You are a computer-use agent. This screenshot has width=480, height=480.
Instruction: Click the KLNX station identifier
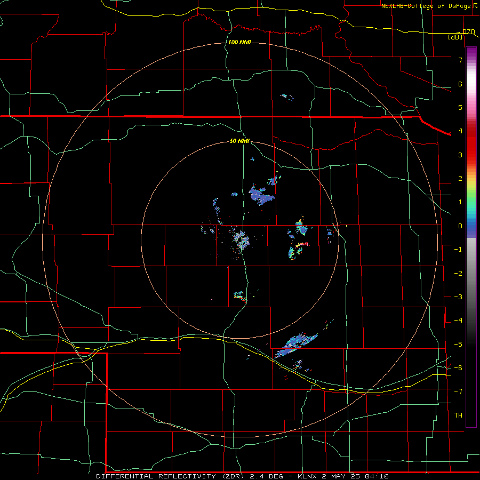[307, 476]
